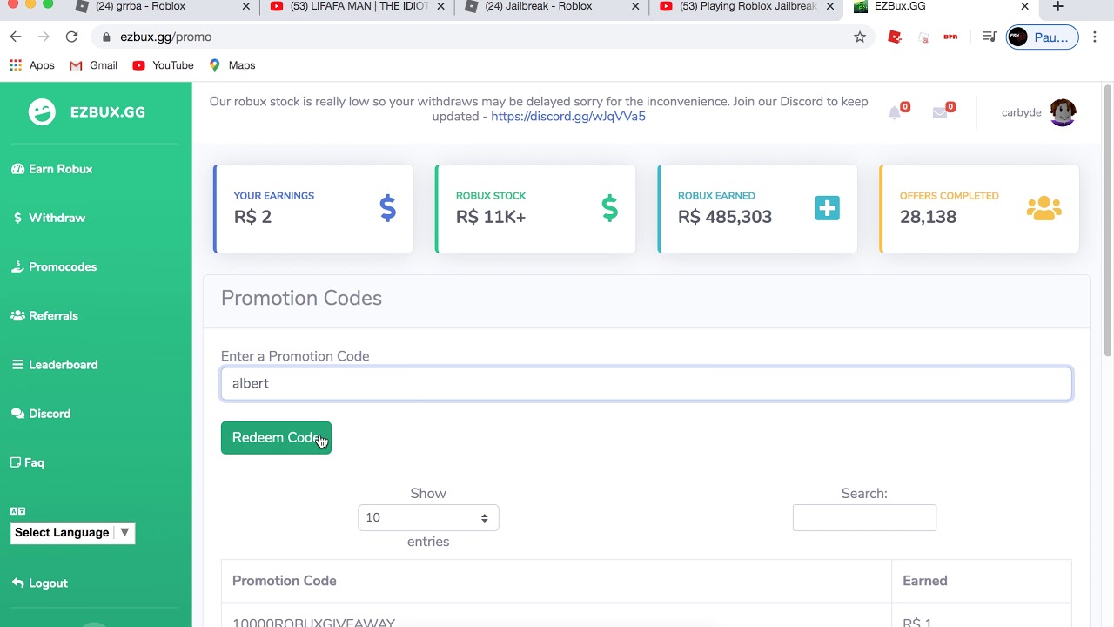Click the EZBUX.GG smiley logo
1114x627 pixels.
[42, 112]
